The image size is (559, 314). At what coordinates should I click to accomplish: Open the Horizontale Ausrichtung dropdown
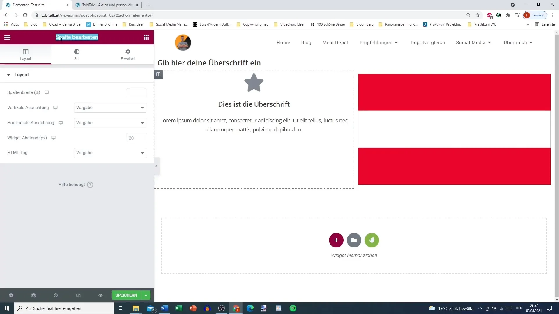(x=110, y=123)
